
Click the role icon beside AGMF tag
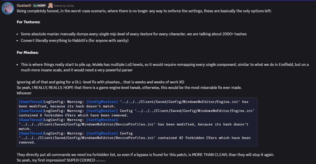tap(50, 5)
